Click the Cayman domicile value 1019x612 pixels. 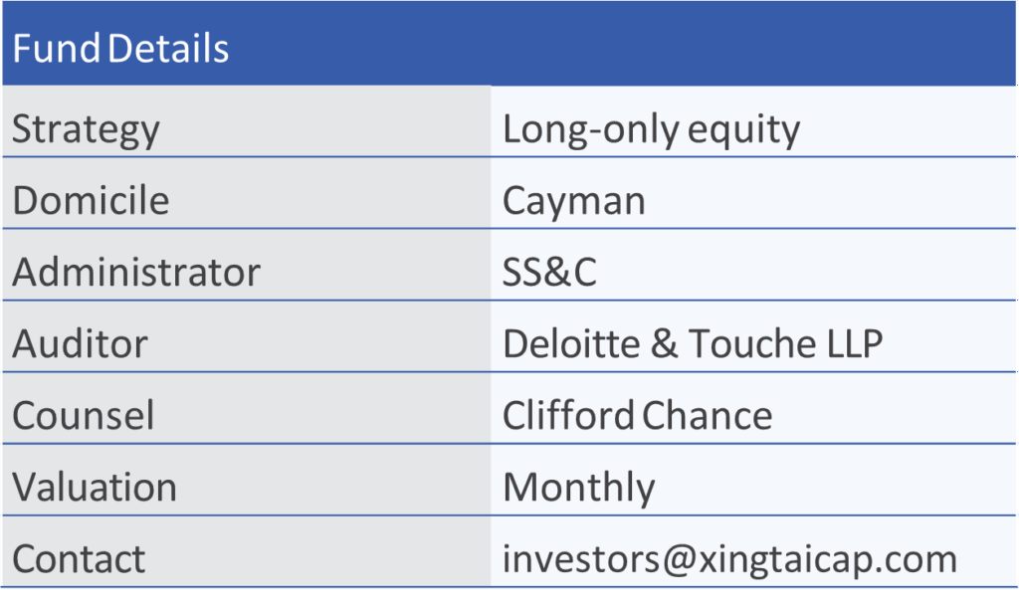pyautogui.click(x=573, y=201)
